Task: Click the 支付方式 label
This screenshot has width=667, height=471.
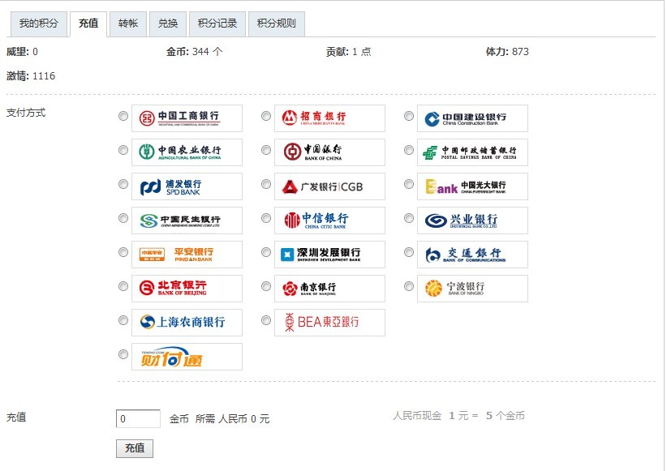Action: [x=26, y=113]
